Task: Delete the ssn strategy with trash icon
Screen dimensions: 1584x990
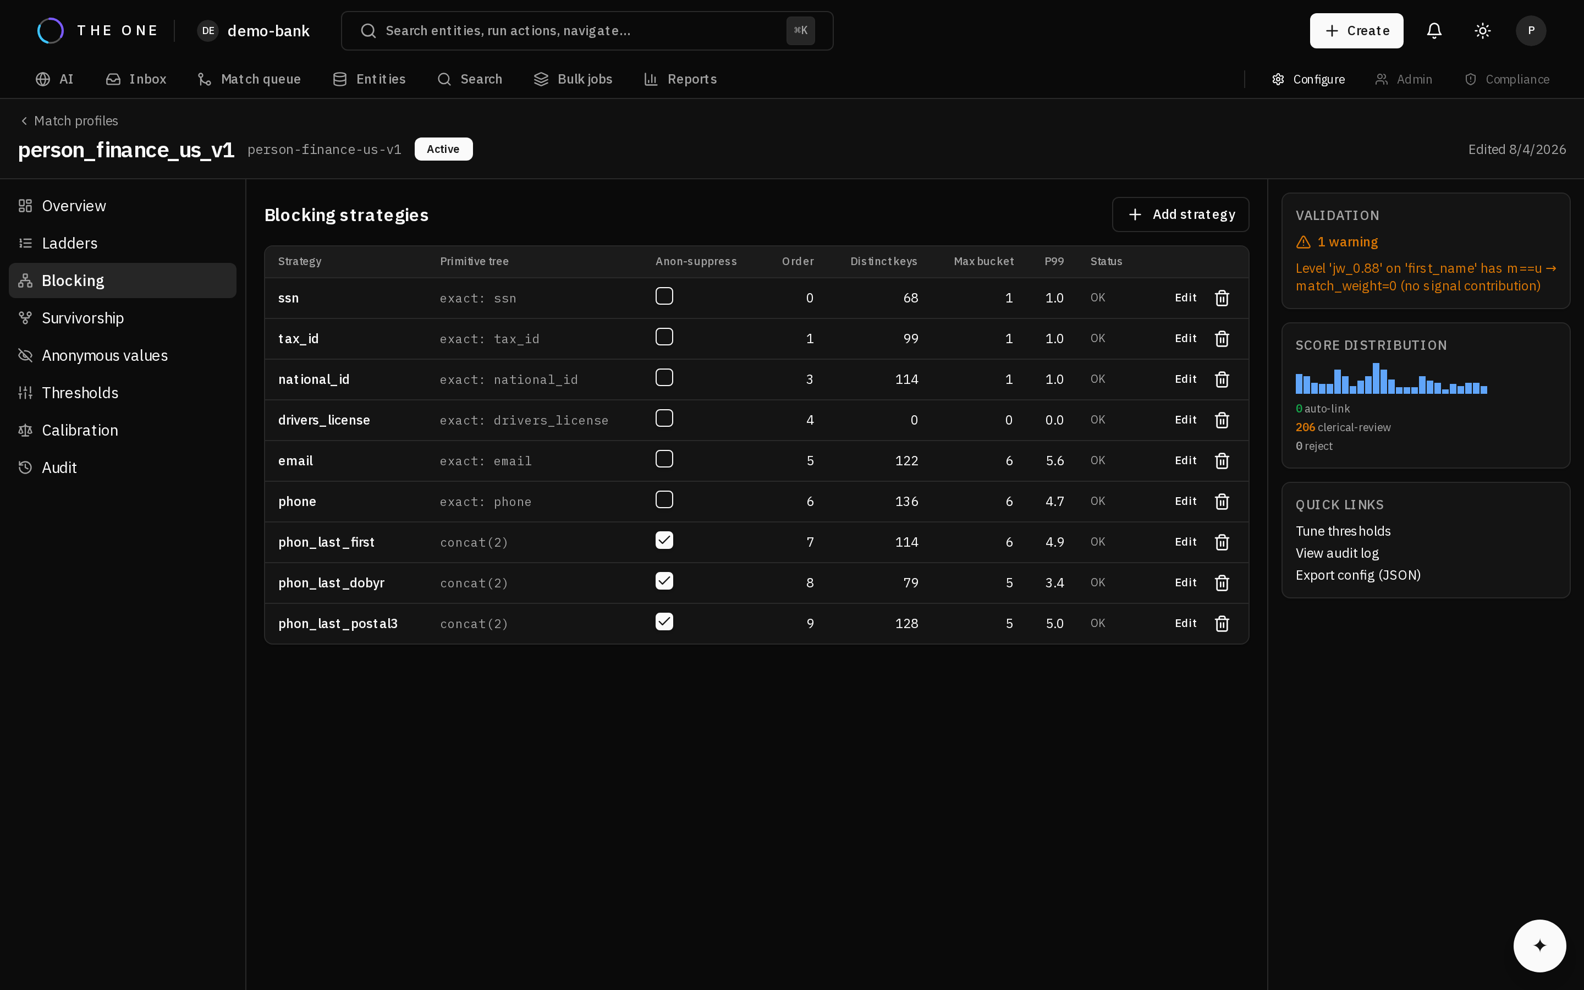Action: [1222, 298]
